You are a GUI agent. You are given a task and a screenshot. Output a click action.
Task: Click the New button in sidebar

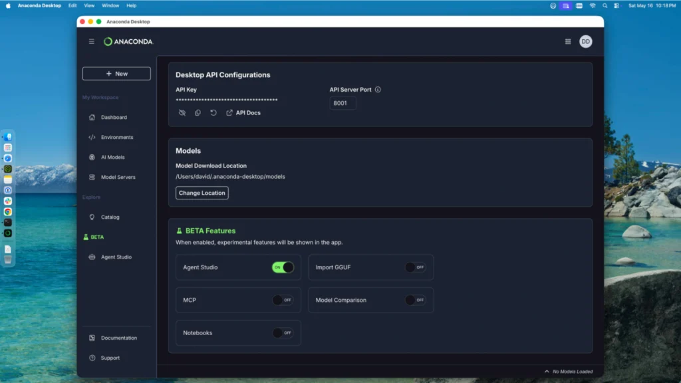116,74
